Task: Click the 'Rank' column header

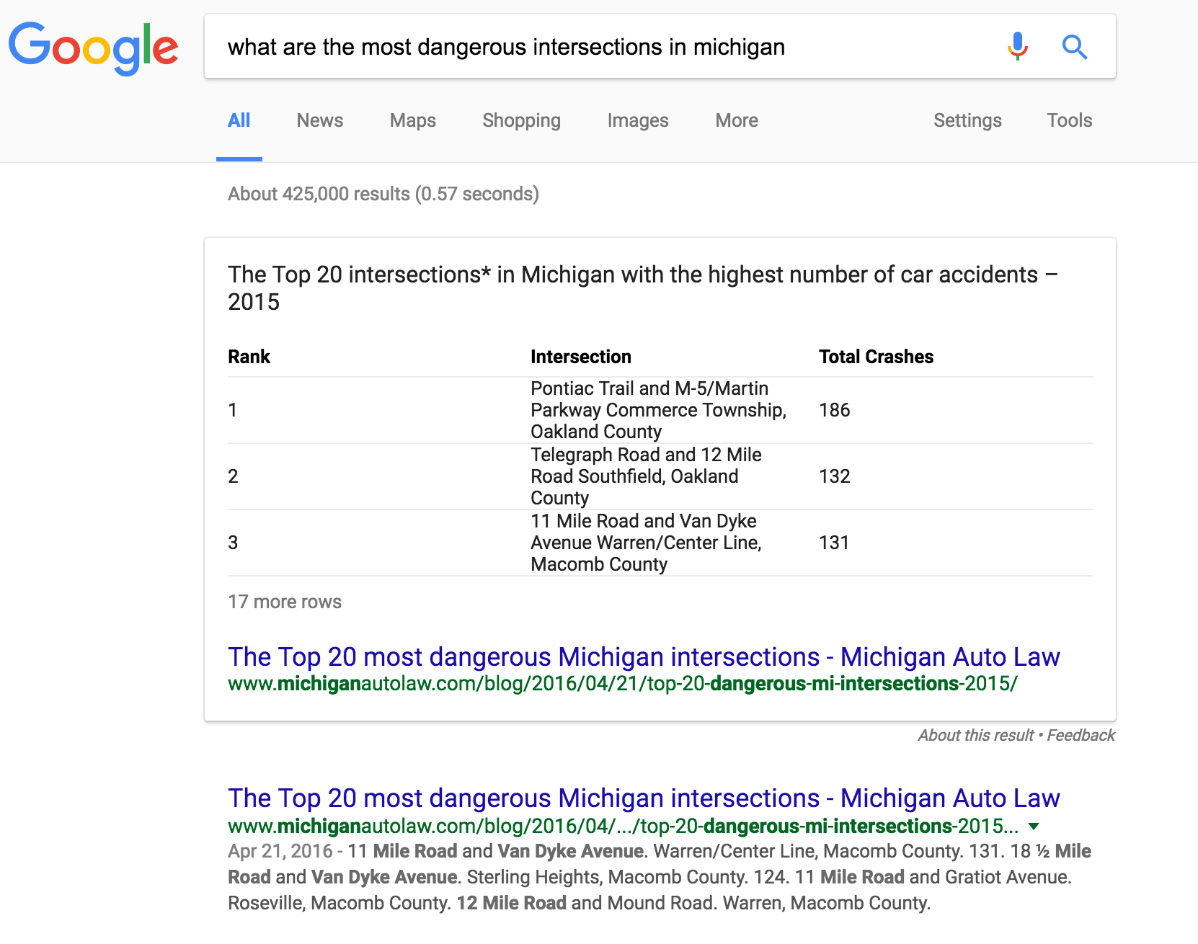Action: click(x=249, y=357)
